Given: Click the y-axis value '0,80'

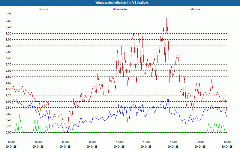Looking at the screenshot, I should (8, 108).
